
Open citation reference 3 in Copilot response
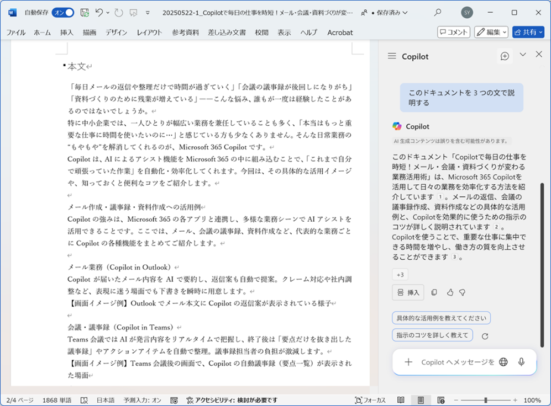[454, 257]
